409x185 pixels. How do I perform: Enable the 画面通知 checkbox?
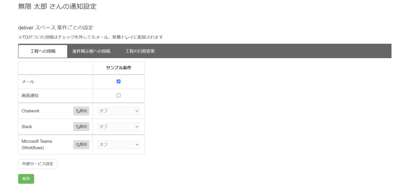(118, 95)
